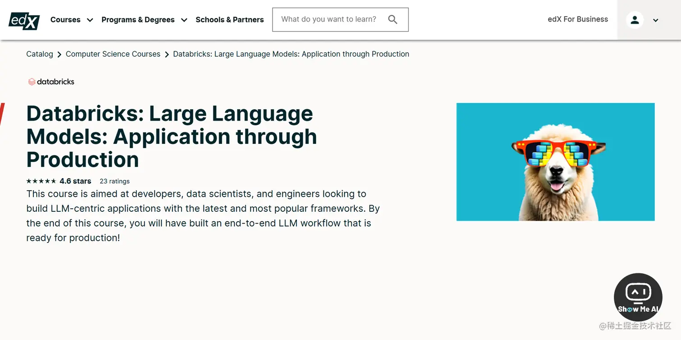Click the sheep with sunglasses course image

tap(555, 162)
